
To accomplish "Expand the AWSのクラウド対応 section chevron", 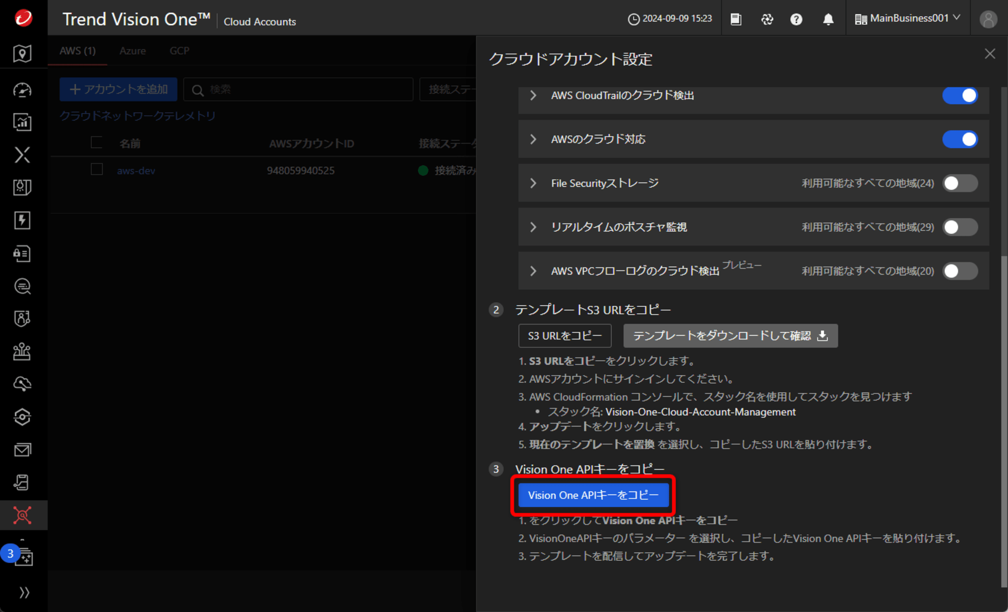I will point(533,140).
